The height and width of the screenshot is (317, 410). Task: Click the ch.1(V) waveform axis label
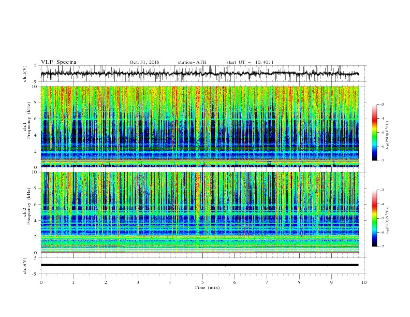tap(25, 74)
